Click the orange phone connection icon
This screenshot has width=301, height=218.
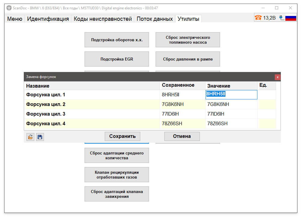[258, 18]
